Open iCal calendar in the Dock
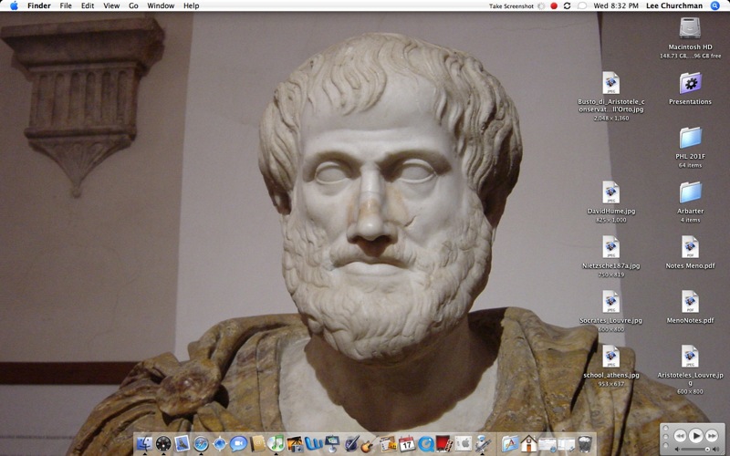 407,443
